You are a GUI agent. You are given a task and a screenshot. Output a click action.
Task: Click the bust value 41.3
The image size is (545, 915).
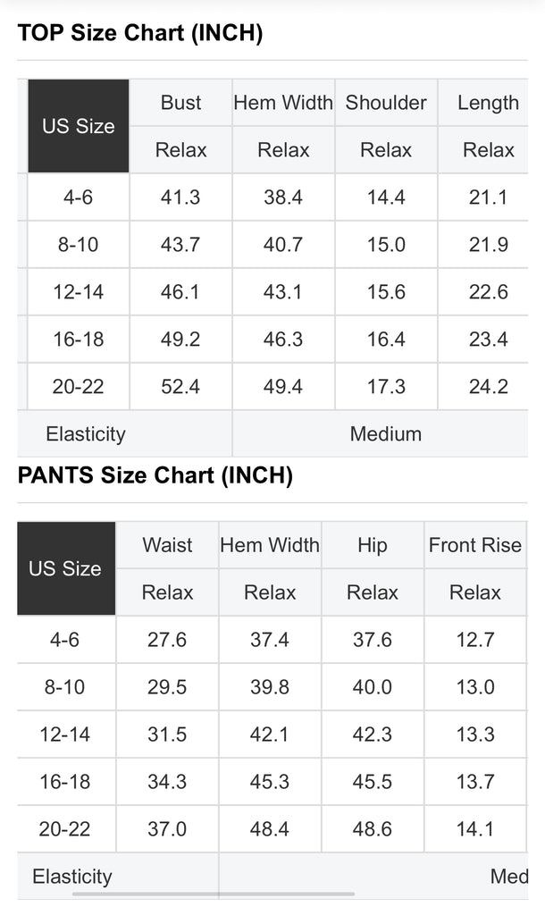180,197
